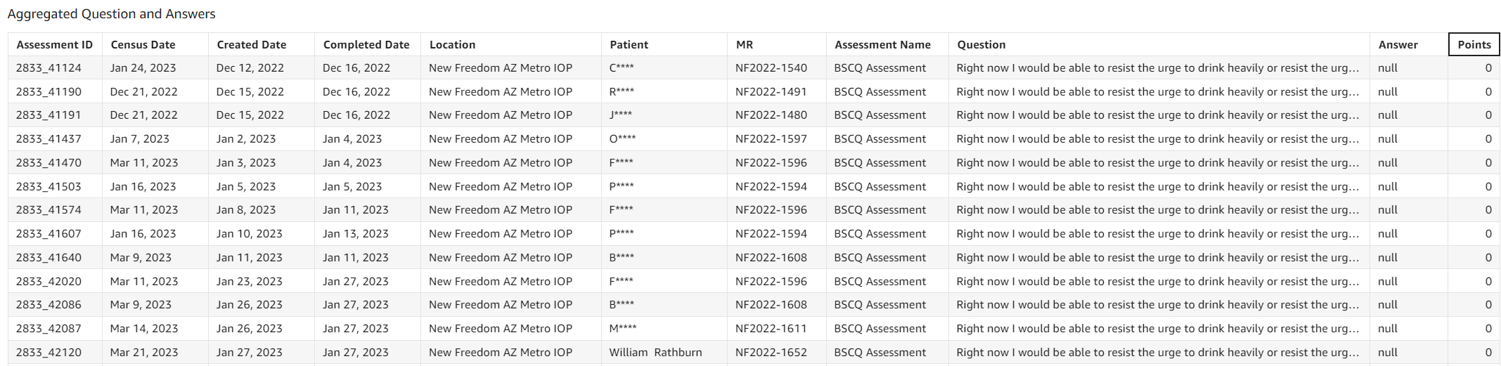Select the Location column header
Image resolution: width=1501 pixels, height=366 pixels.
tap(452, 44)
